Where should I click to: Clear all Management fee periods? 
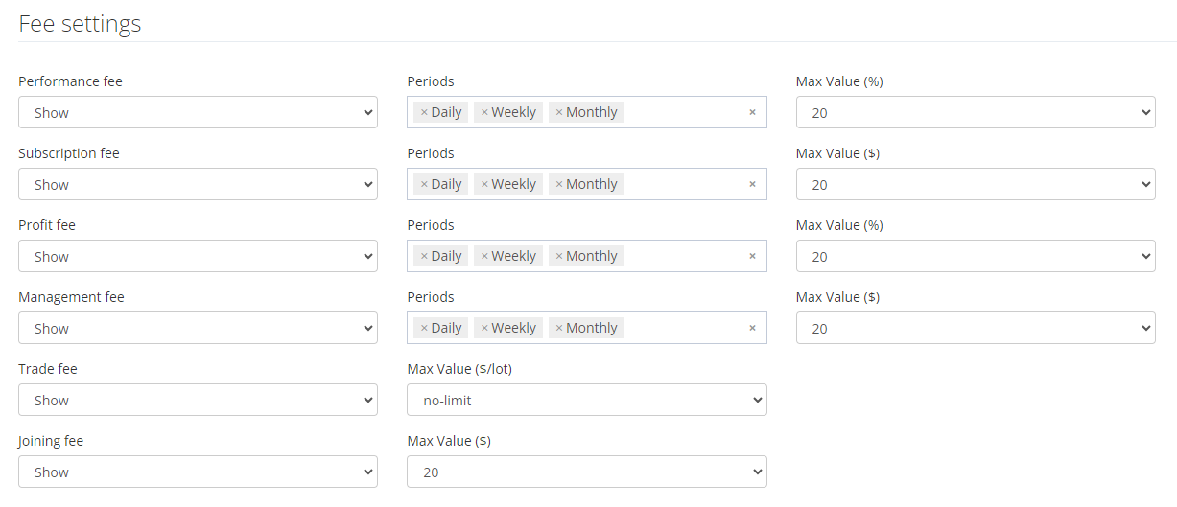(752, 328)
